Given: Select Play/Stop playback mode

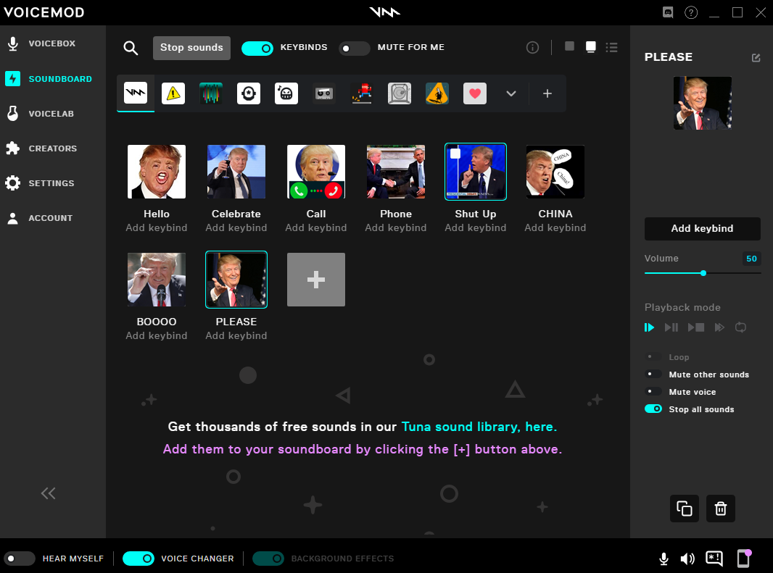Looking at the screenshot, I should (x=696, y=327).
